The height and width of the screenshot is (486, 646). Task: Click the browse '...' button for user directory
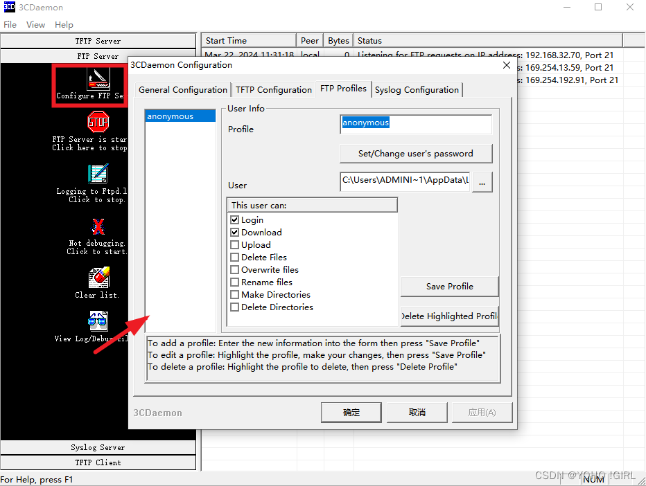482,182
